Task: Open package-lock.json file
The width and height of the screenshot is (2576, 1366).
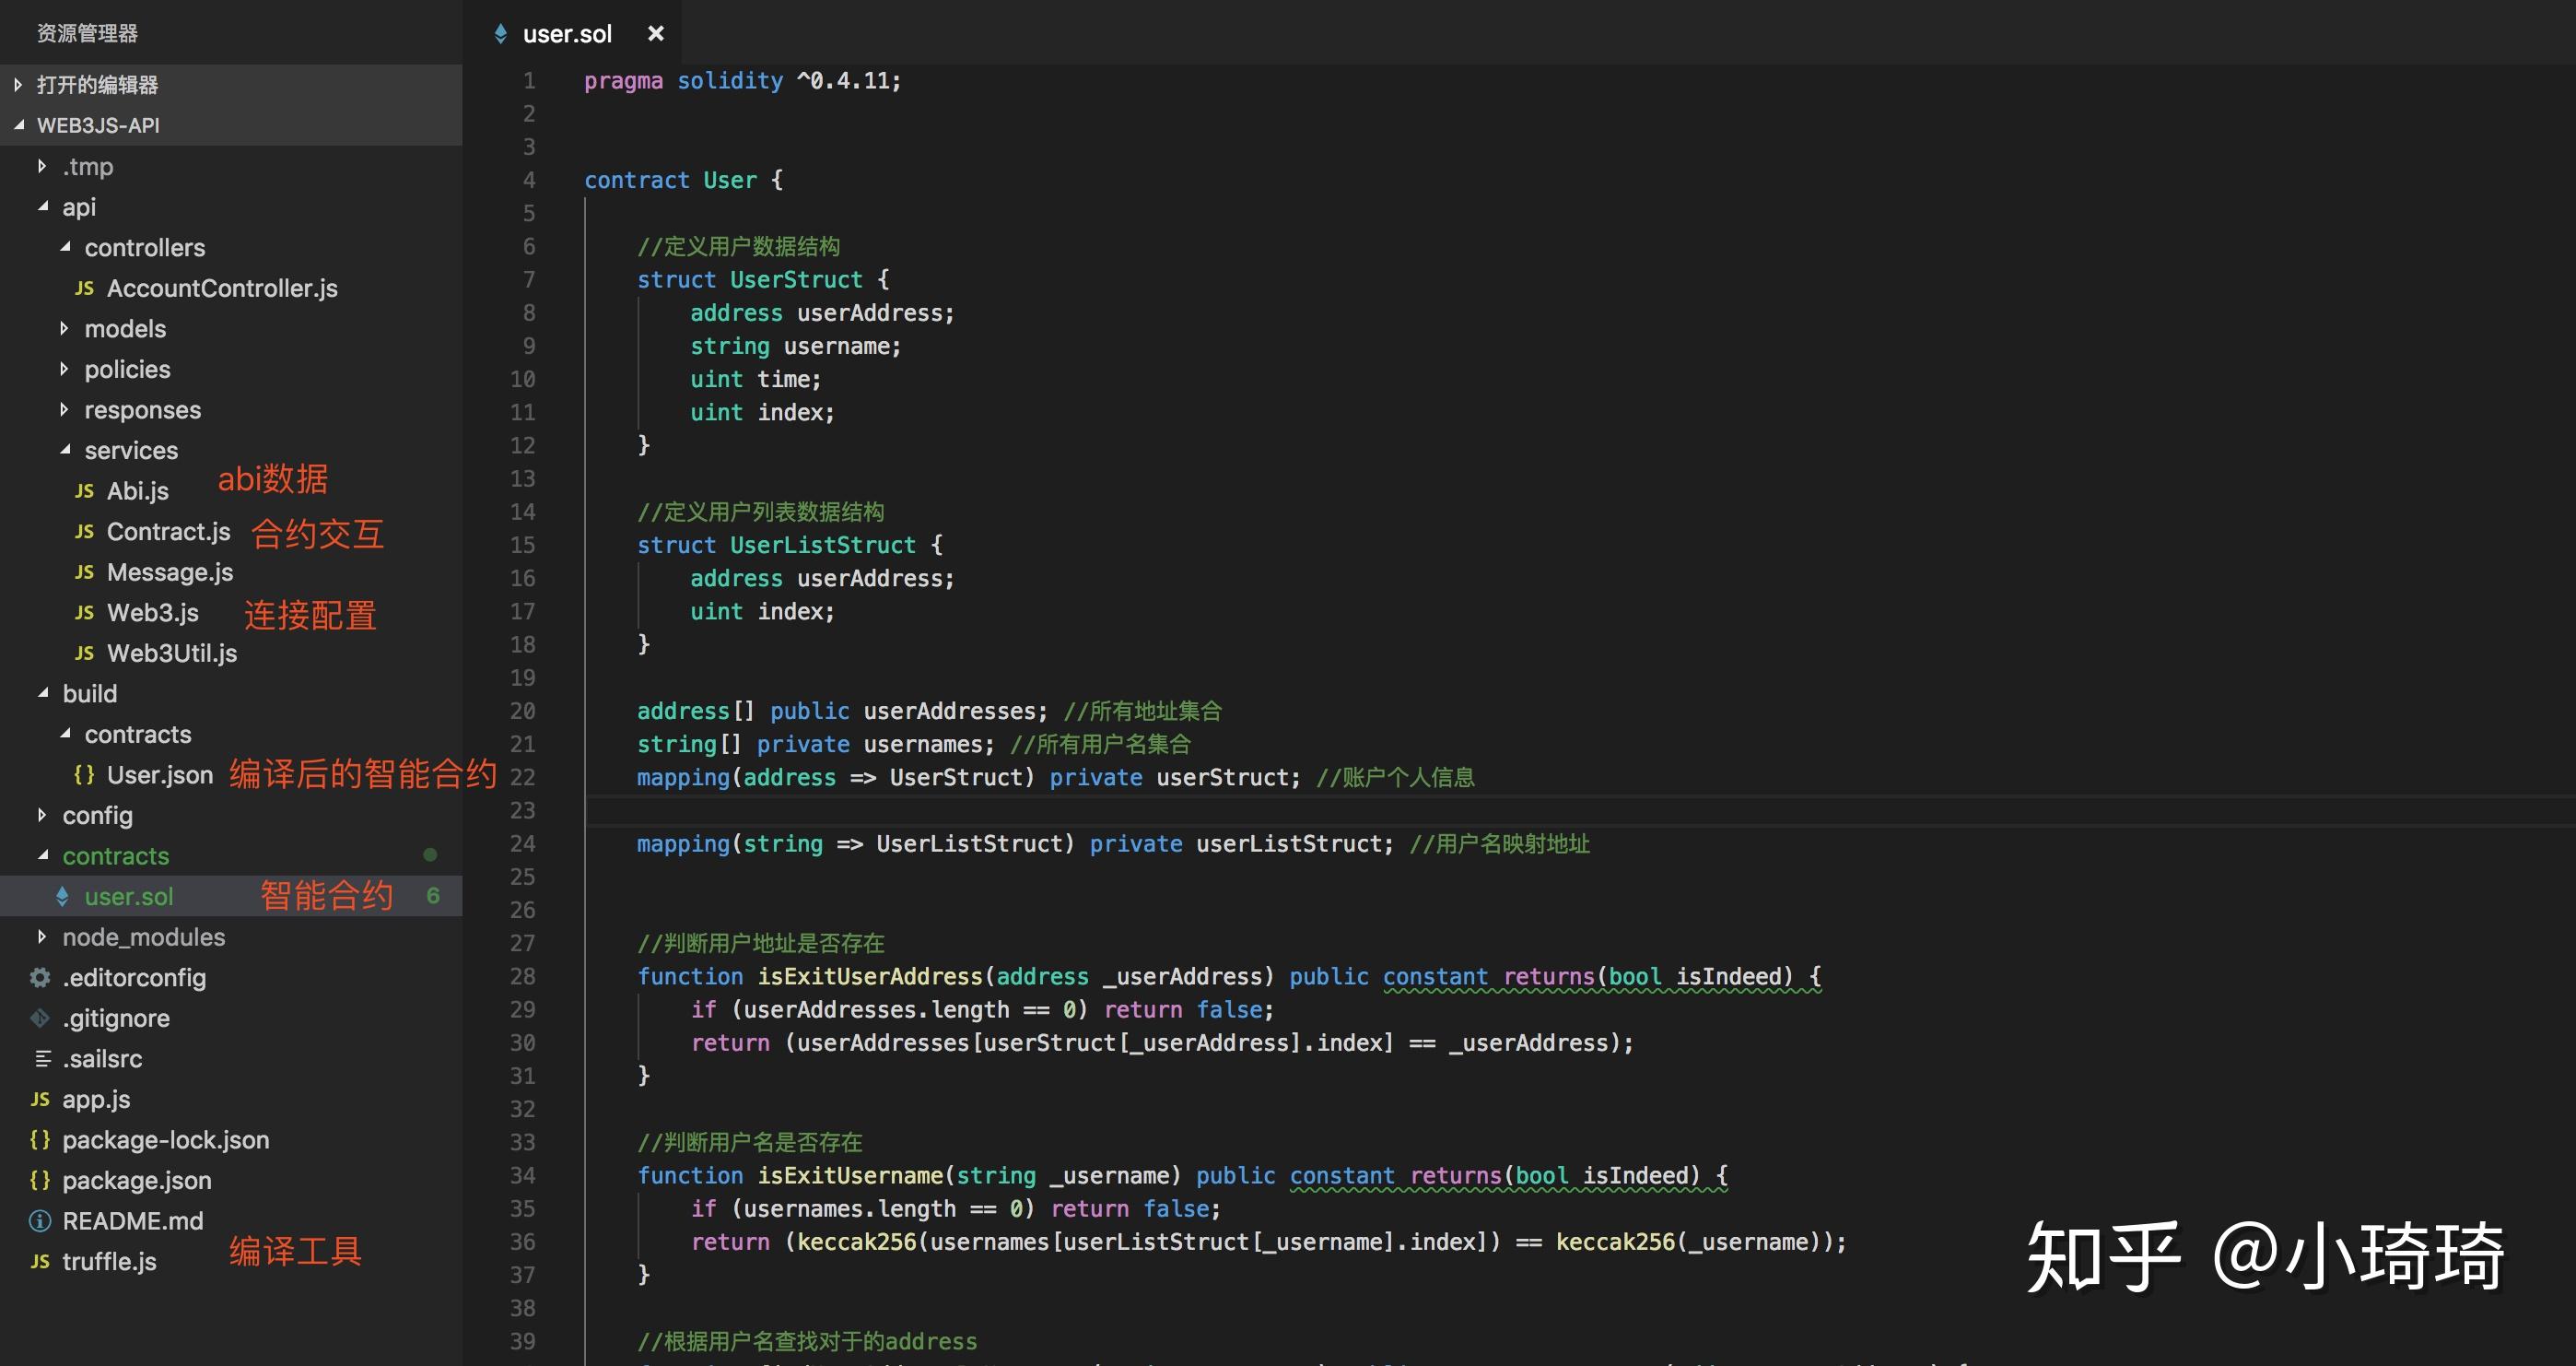Action: click(166, 1140)
